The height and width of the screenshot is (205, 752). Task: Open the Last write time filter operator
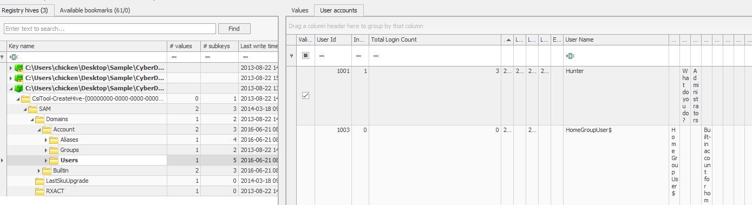[245, 57]
